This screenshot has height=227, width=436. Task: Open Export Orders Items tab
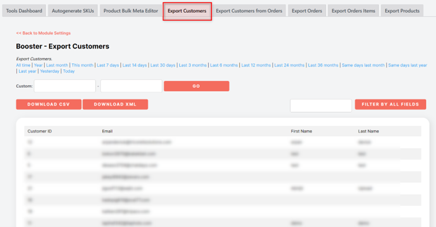pos(353,11)
